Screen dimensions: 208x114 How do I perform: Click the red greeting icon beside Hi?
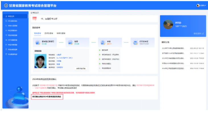pyautogui.click(x=35, y=19)
